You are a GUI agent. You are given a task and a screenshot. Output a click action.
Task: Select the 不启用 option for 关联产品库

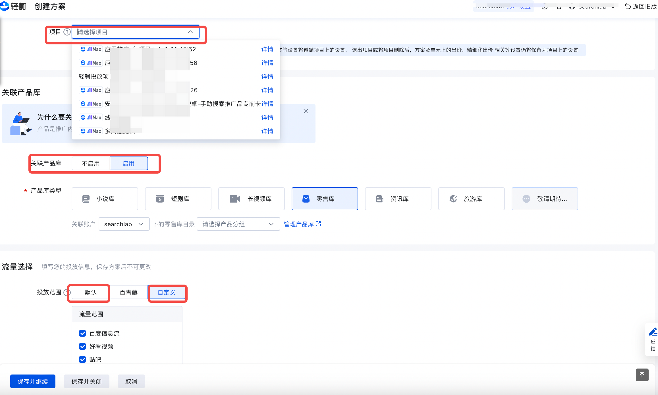click(91, 163)
